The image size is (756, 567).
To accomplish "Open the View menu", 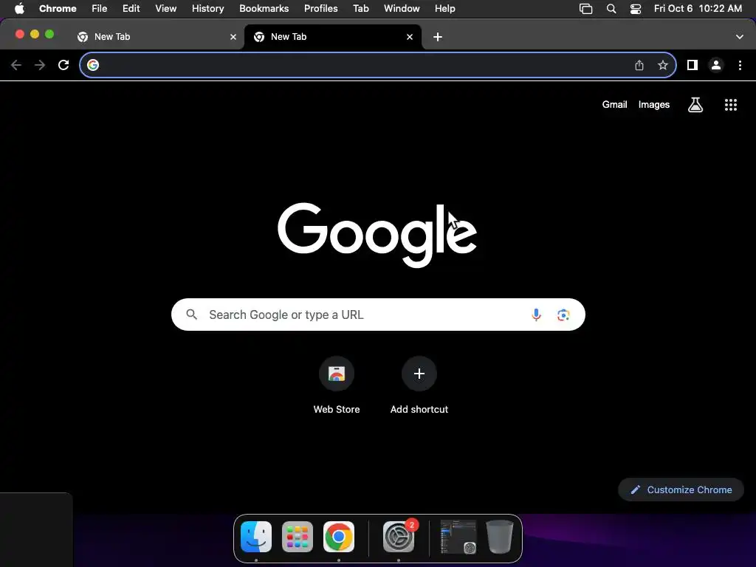I will coord(166,9).
